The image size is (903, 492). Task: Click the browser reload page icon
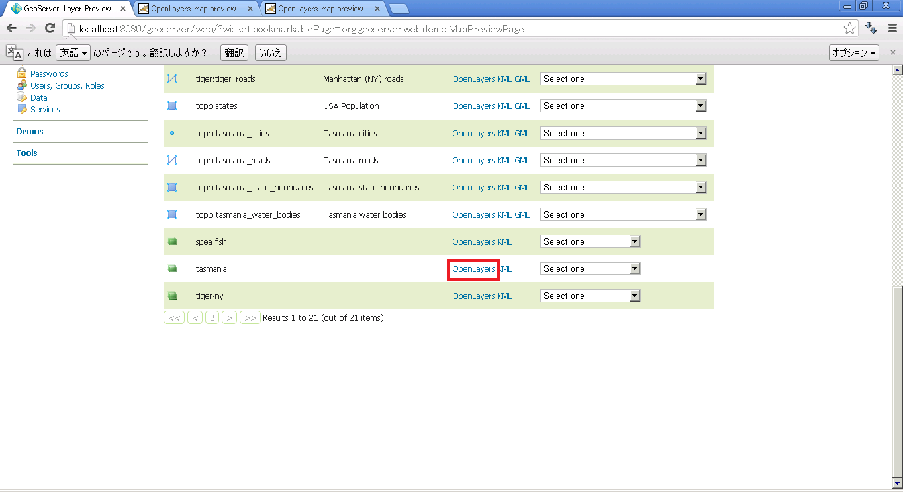click(x=49, y=28)
